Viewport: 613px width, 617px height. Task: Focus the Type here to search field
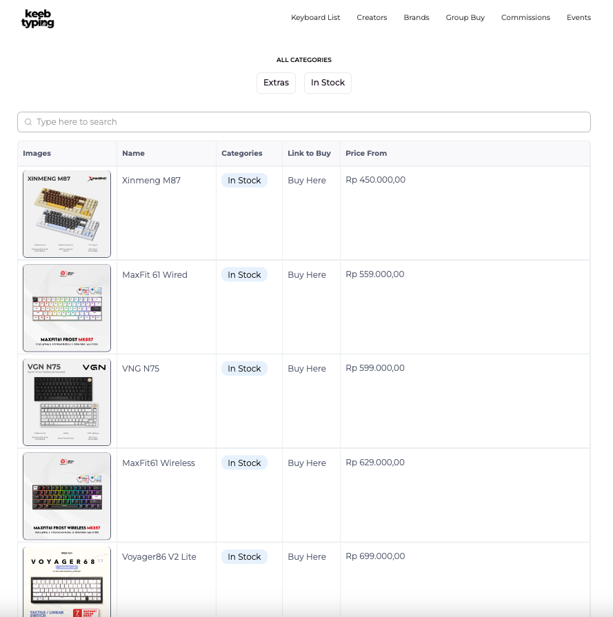304,122
